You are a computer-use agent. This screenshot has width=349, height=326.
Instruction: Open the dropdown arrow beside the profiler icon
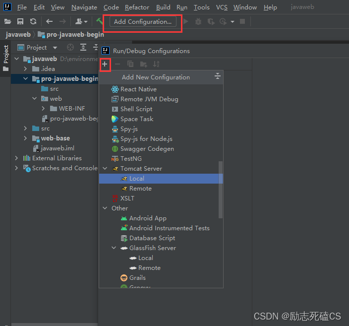233,22
